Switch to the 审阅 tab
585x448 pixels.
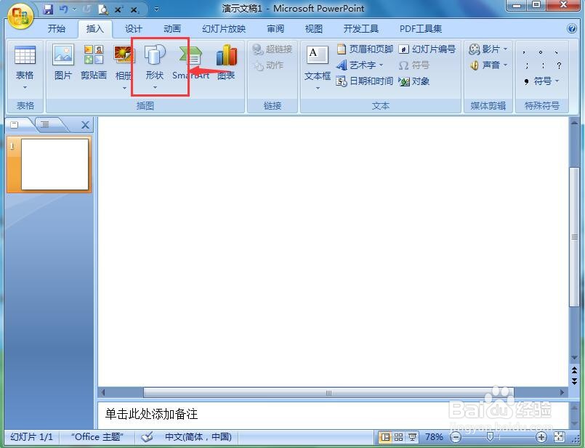click(275, 29)
